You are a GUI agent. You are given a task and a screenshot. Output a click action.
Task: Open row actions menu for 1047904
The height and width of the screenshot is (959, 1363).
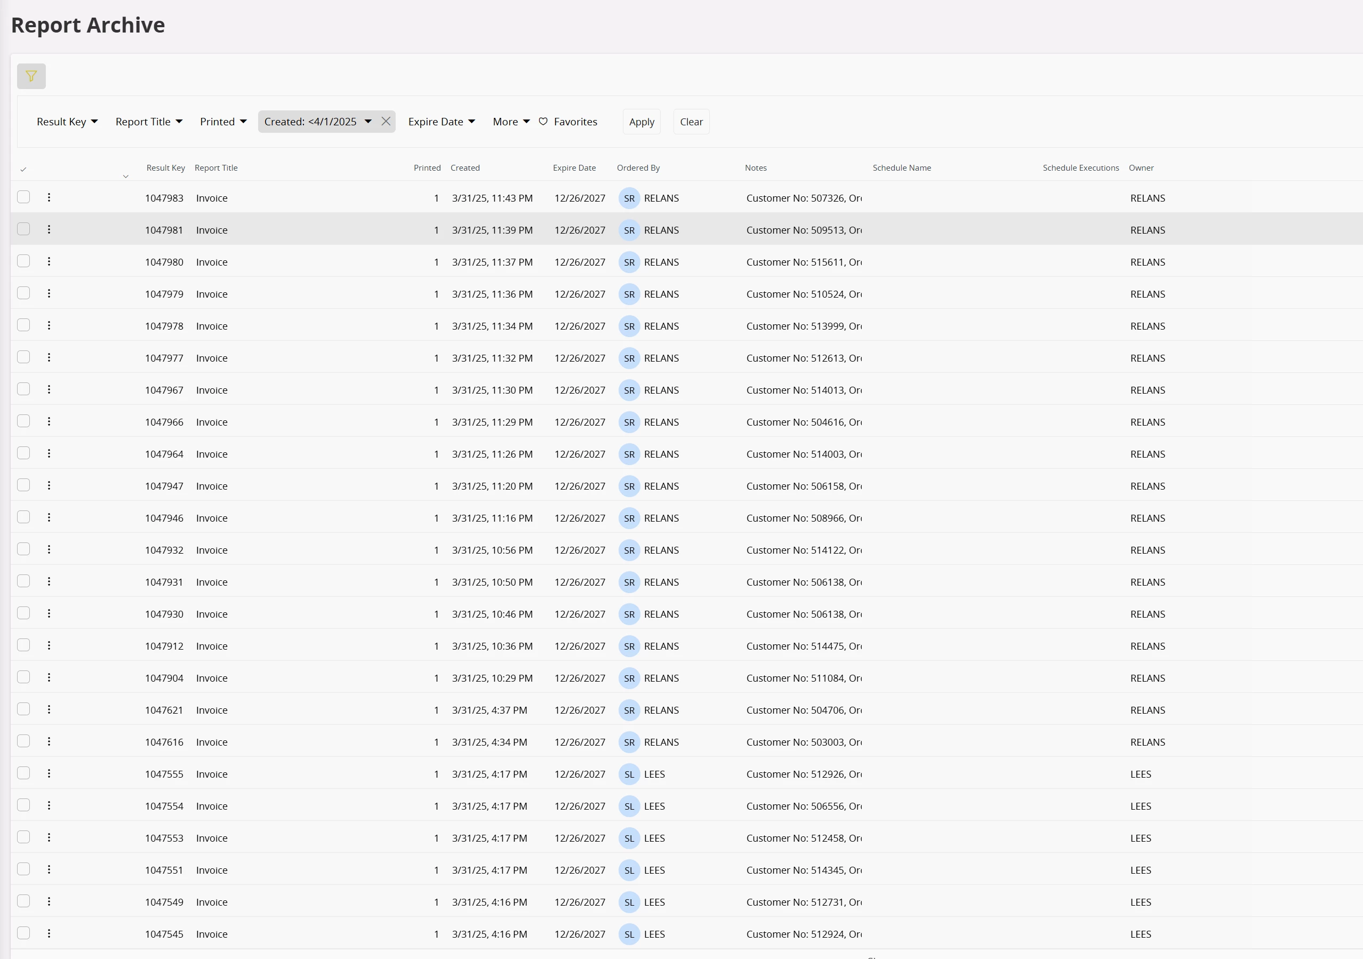pyautogui.click(x=49, y=677)
